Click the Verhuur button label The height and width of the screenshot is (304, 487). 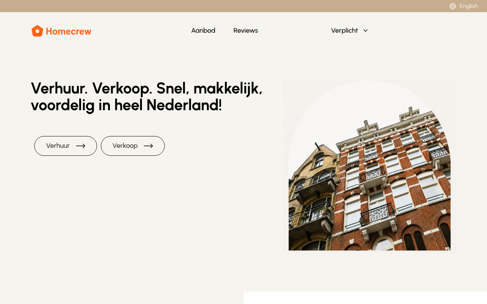pos(58,146)
